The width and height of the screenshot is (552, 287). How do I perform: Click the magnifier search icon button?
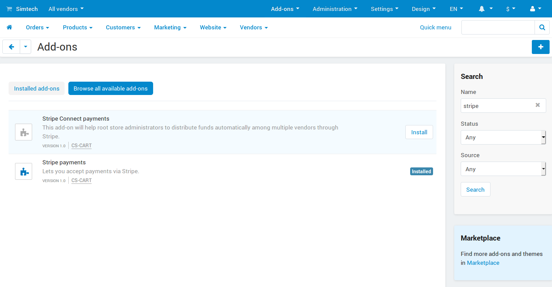542,27
